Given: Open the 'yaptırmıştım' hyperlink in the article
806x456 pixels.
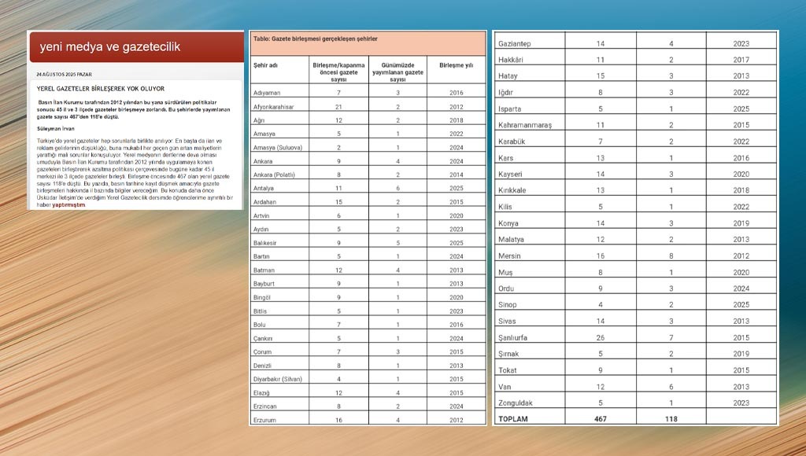Looking at the screenshot, I should pyautogui.click(x=68, y=204).
